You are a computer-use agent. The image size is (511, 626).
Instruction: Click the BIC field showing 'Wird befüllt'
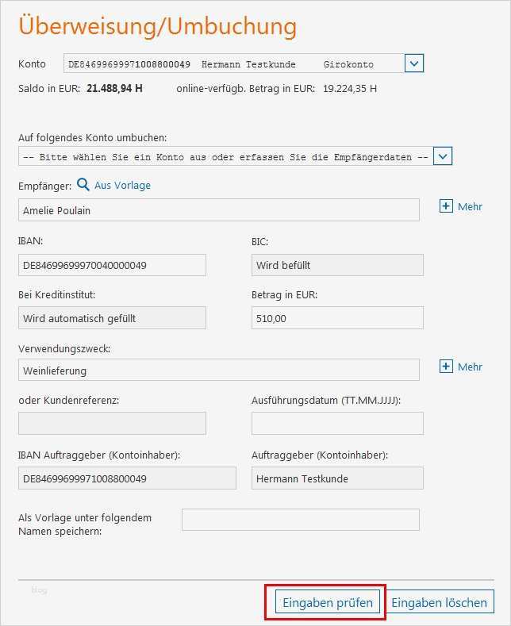click(x=337, y=265)
